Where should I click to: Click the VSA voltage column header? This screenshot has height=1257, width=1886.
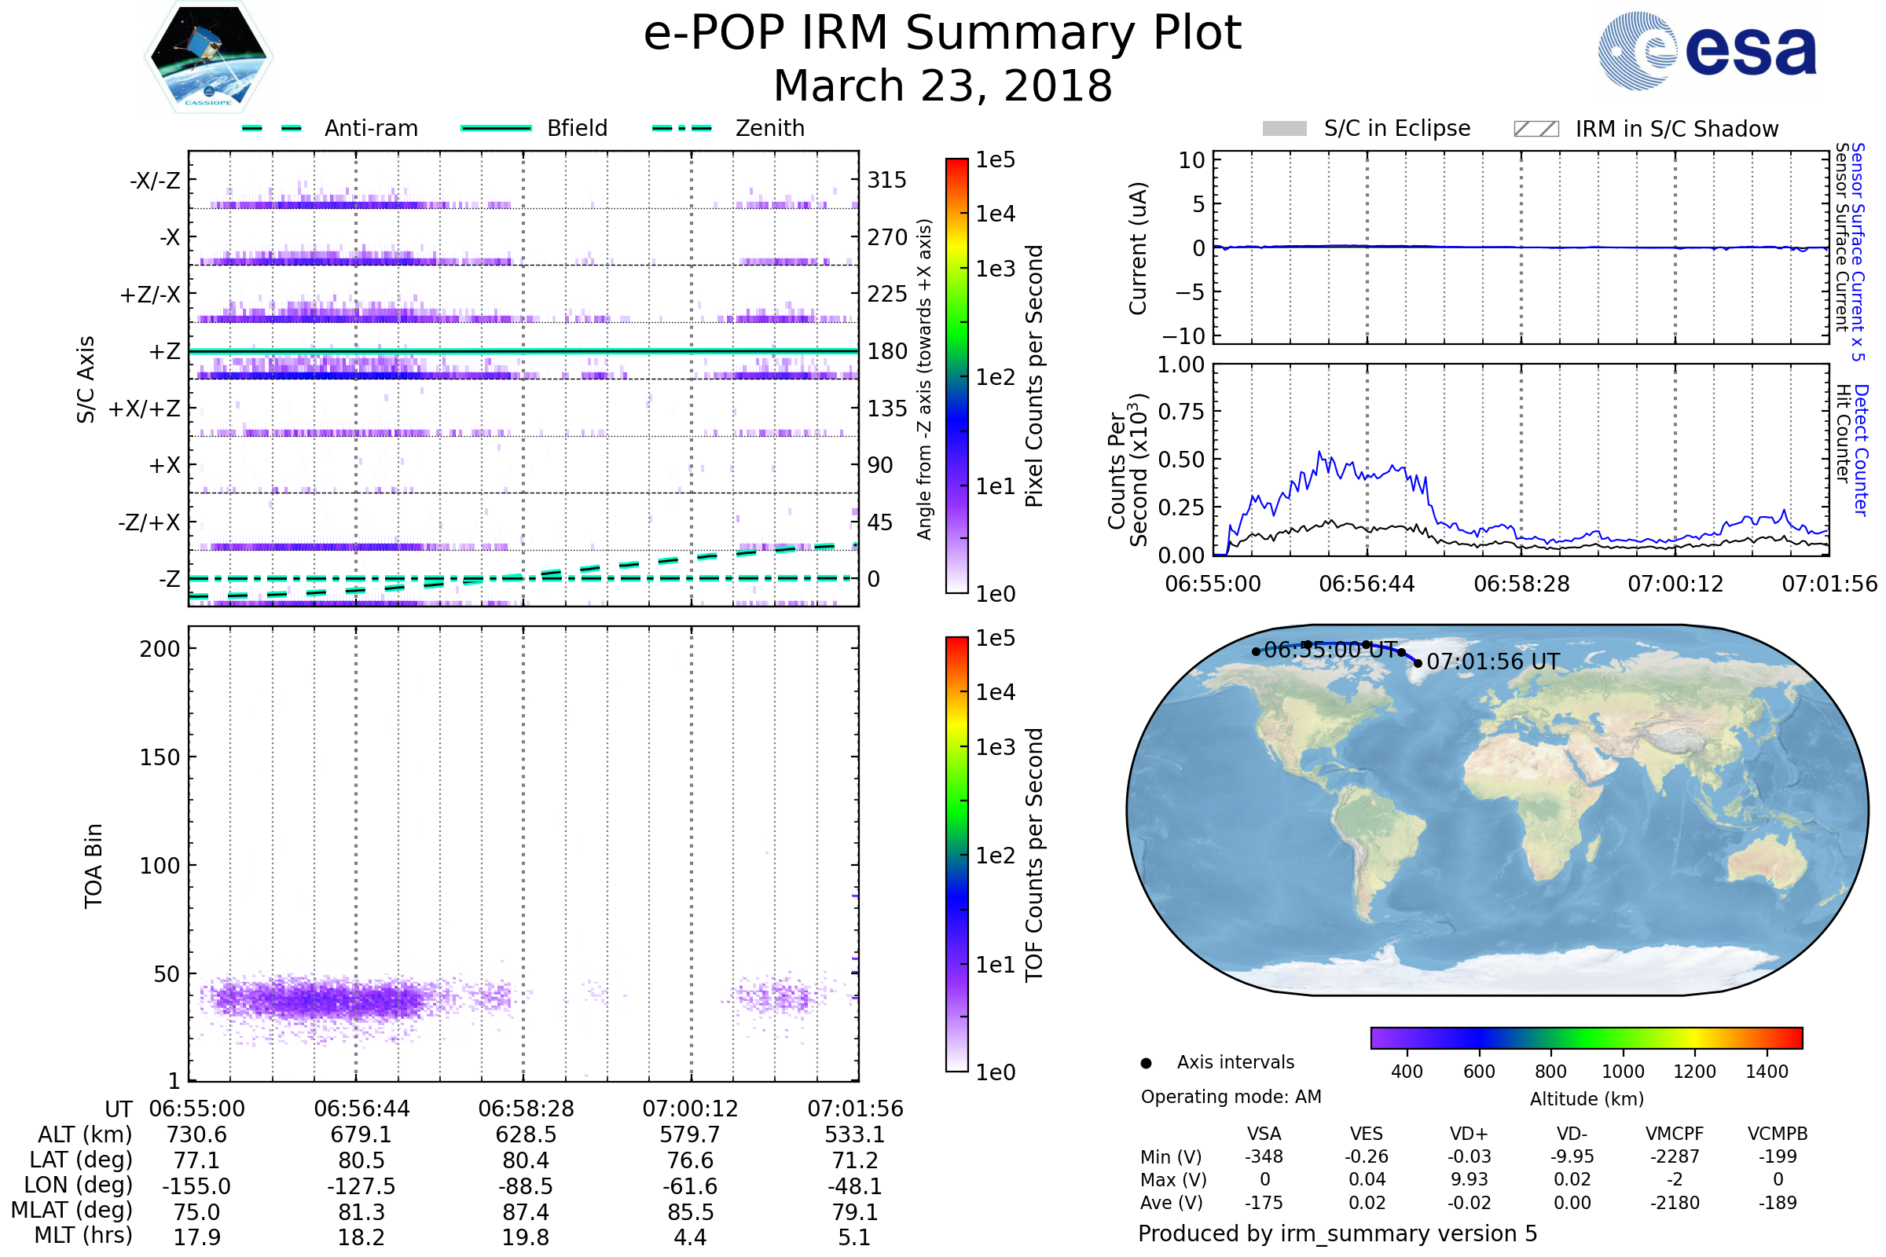coord(1264,1134)
